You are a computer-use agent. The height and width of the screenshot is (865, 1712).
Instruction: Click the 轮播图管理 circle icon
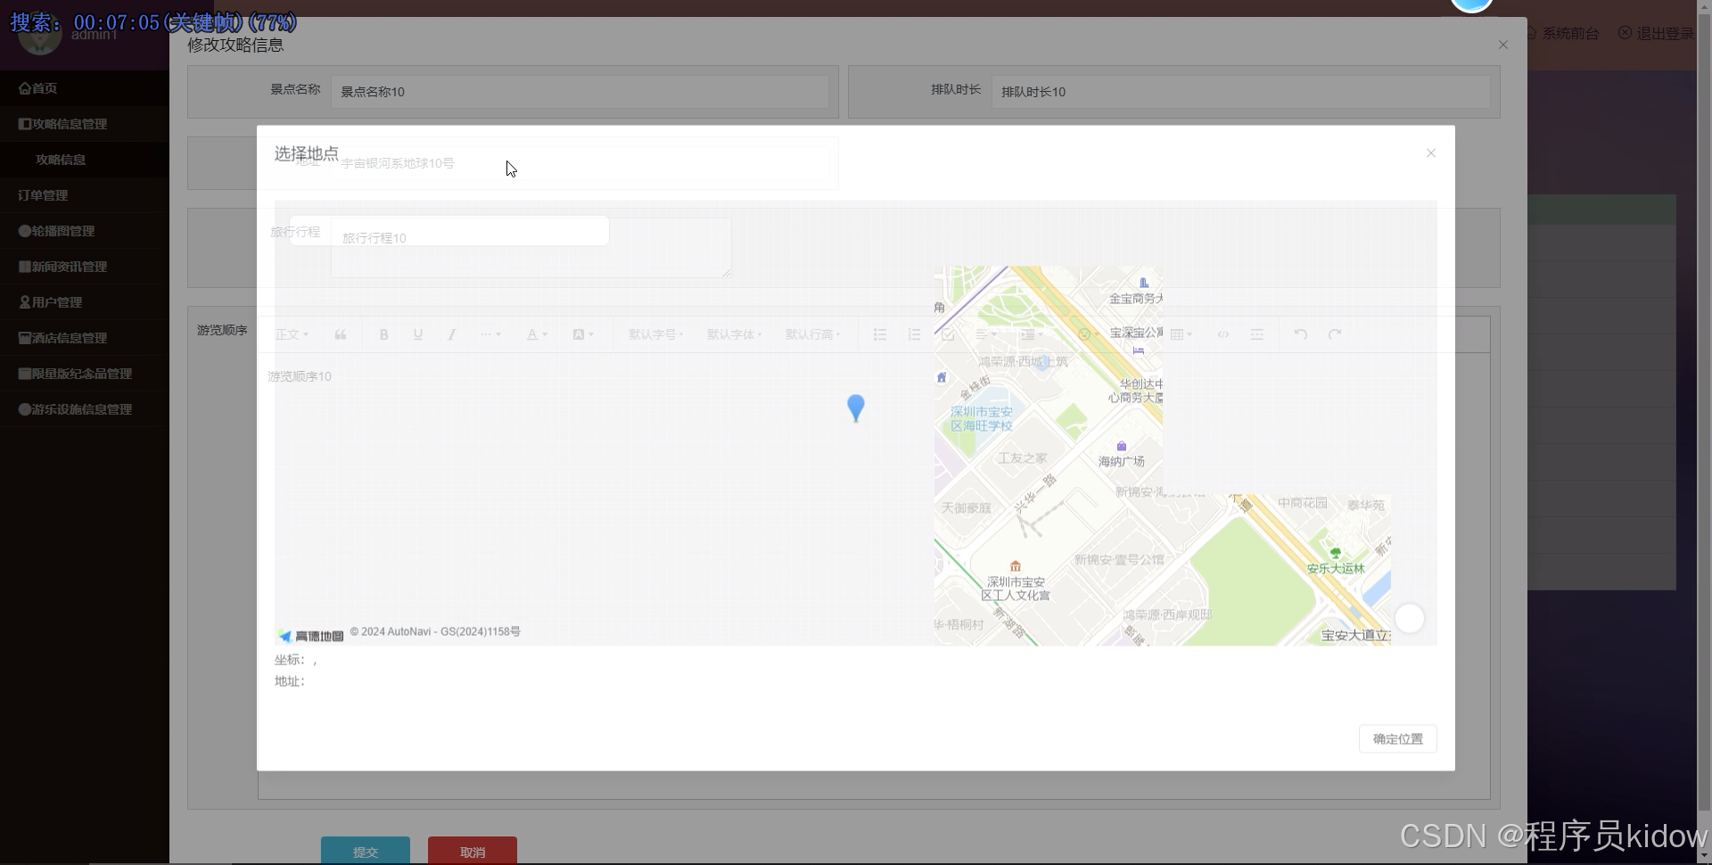[x=24, y=231]
